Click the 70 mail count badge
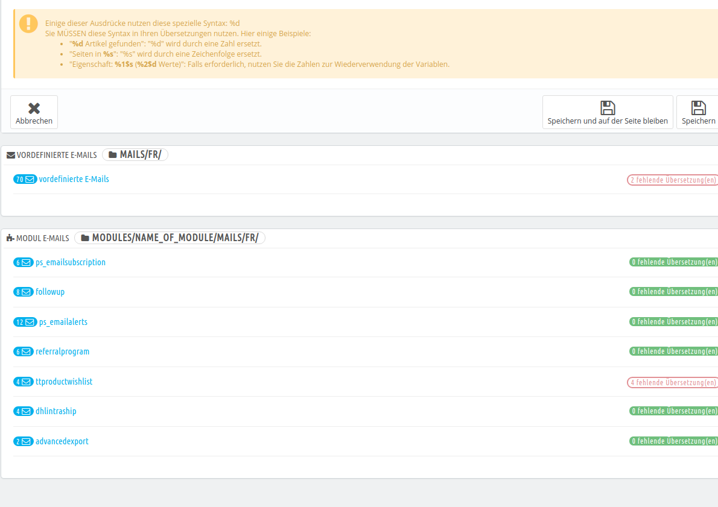The width and height of the screenshot is (718, 507). coord(25,180)
